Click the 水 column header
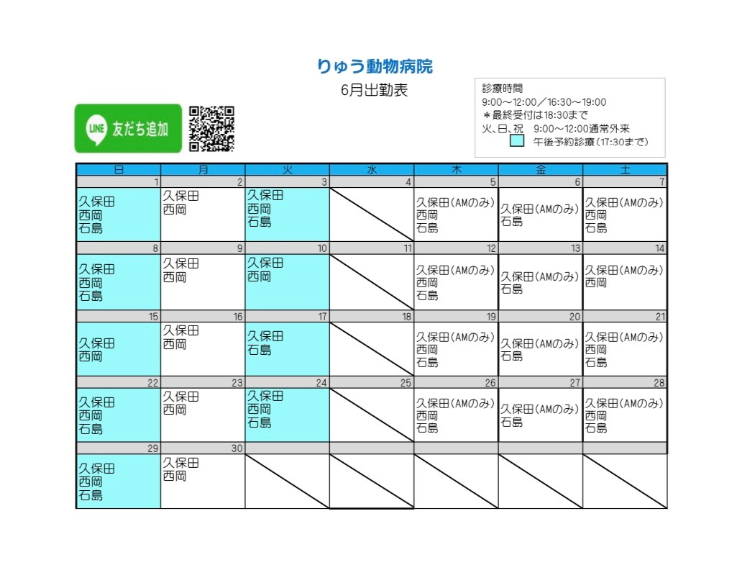The image size is (737, 578). pyautogui.click(x=372, y=169)
